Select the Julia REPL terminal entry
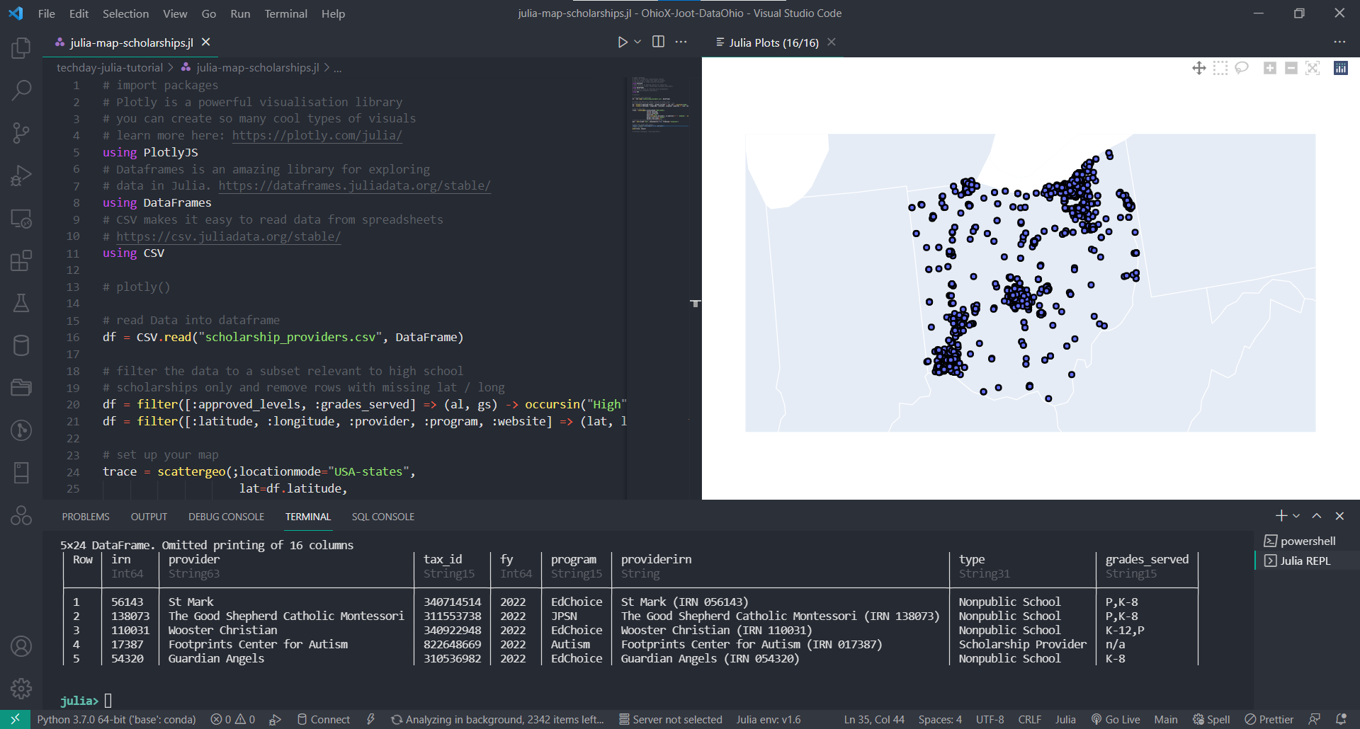Screen dimensions: 1360x729 click(1307, 561)
